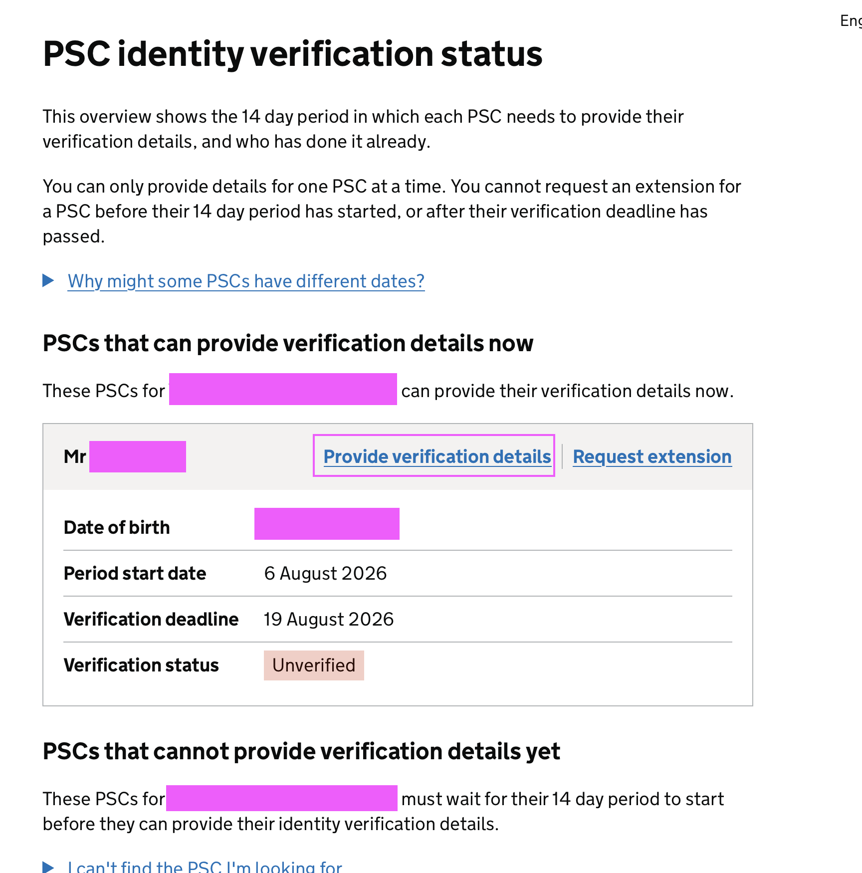Viewport: 862px width, 873px height.
Task: Click the Verification status row label
Action: (x=141, y=665)
